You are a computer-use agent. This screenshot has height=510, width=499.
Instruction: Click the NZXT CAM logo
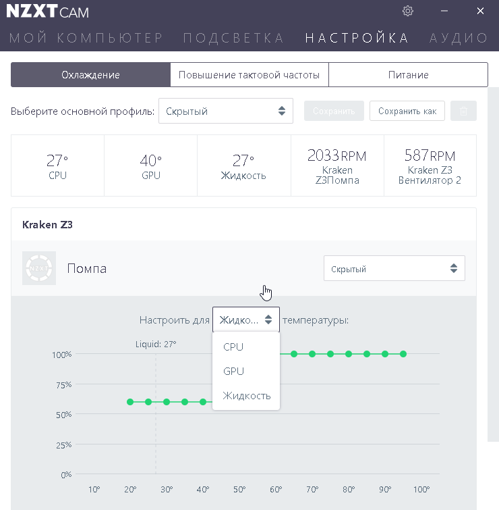pyautogui.click(x=47, y=11)
